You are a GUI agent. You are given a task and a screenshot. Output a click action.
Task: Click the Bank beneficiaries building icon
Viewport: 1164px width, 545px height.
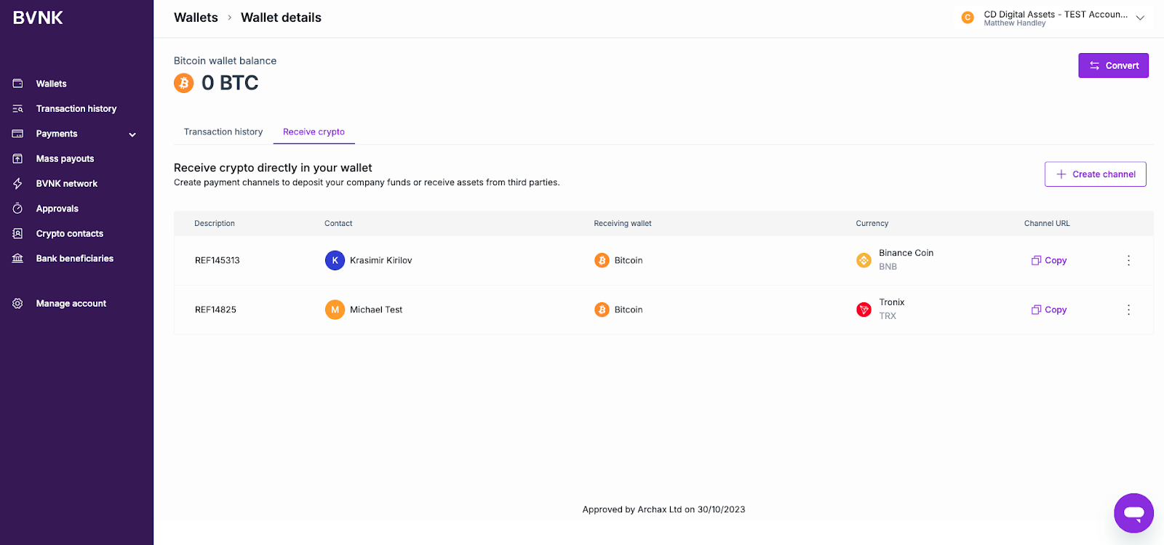click(x=18, y=259)
